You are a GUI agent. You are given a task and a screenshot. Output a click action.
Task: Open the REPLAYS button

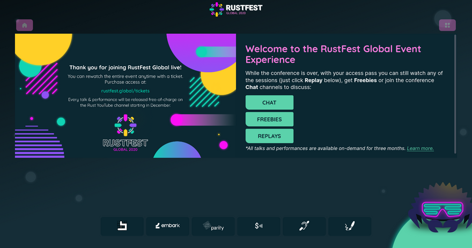coord(269,136)
